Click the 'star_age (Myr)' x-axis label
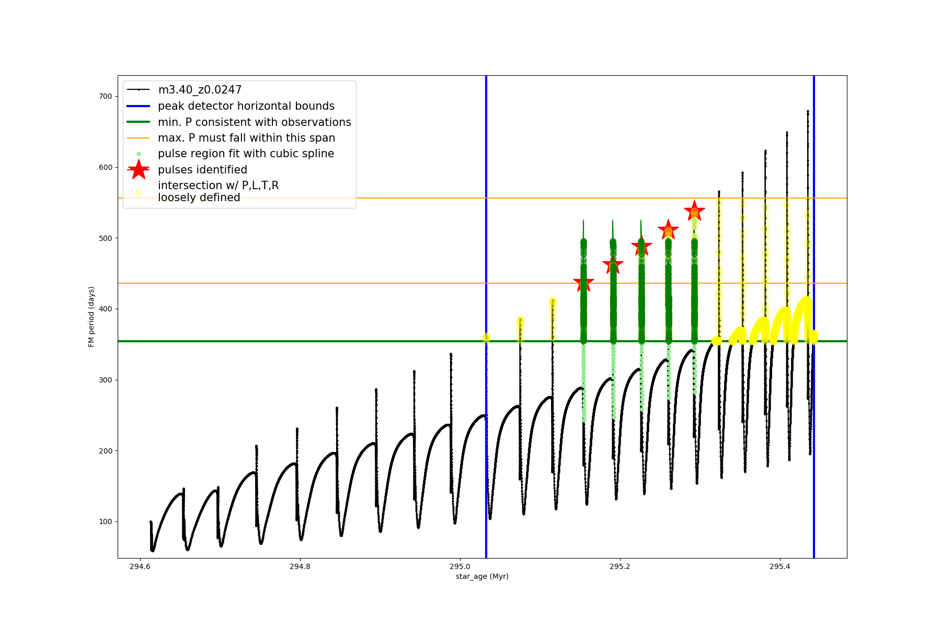This screenshot has height=627, width=941. (x=482, y=576)
